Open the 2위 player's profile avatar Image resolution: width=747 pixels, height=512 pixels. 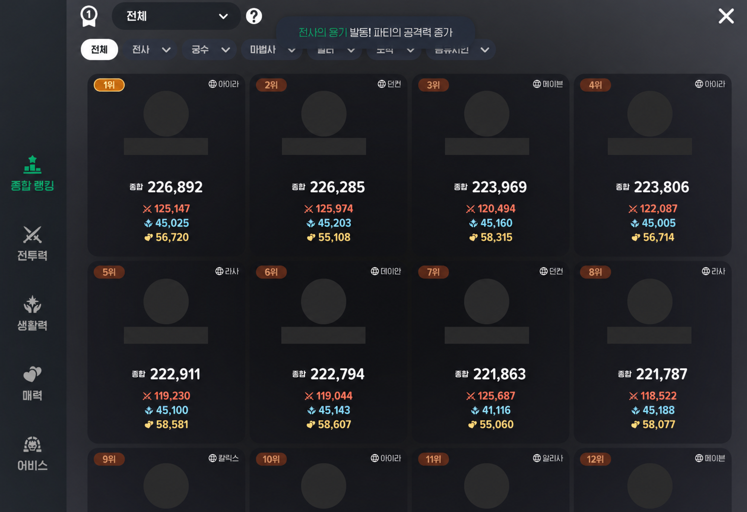click(x=324, y=114)
